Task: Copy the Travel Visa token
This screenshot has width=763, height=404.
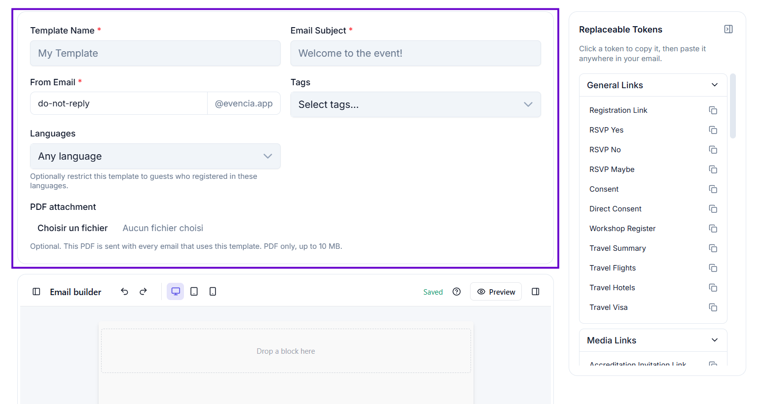Action: [713, 307]
